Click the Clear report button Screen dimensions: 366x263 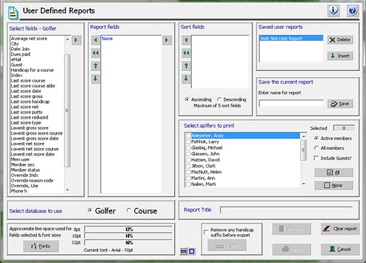coord(340,229)
